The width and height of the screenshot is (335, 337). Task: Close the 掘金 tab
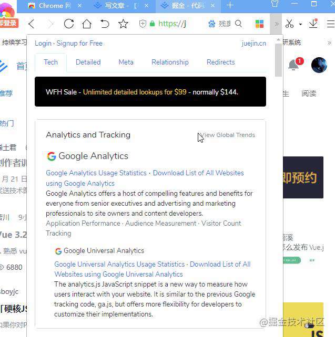[212, 6]
